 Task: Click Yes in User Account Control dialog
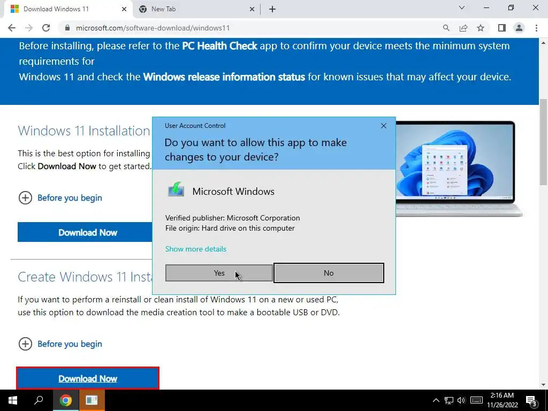pos(219,273)
